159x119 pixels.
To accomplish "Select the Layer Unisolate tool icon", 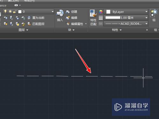I will (x=11, y=24).
